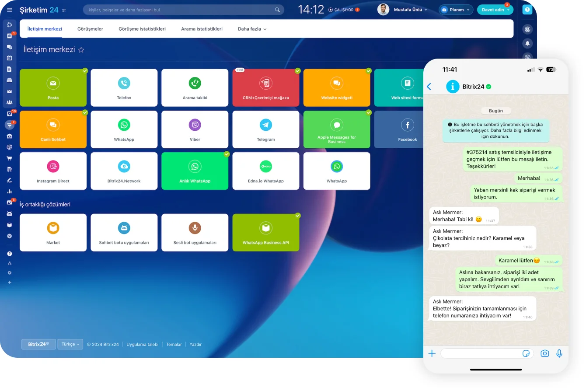This screenshot has height=391, width=586.
Task: Switch to the İletişim merkezi tab
Action: (x=45, y=29)
